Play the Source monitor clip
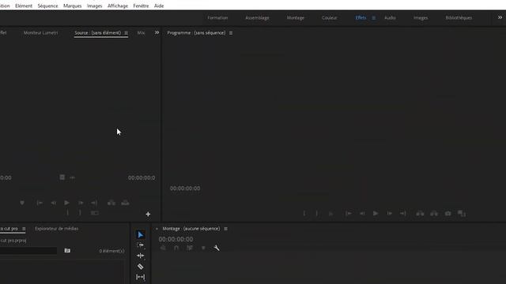The height and width of the screenshot is (284, 506). (x=66, y=203)
